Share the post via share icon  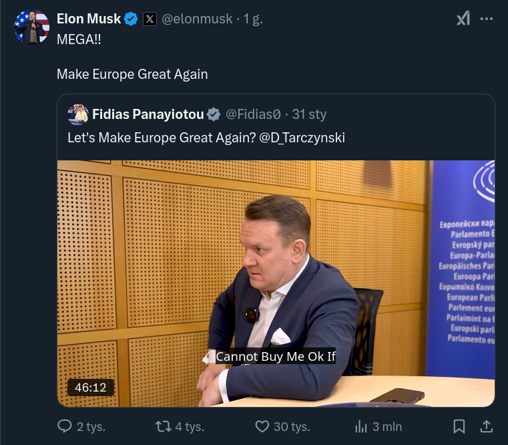click(x=487, y=426)
